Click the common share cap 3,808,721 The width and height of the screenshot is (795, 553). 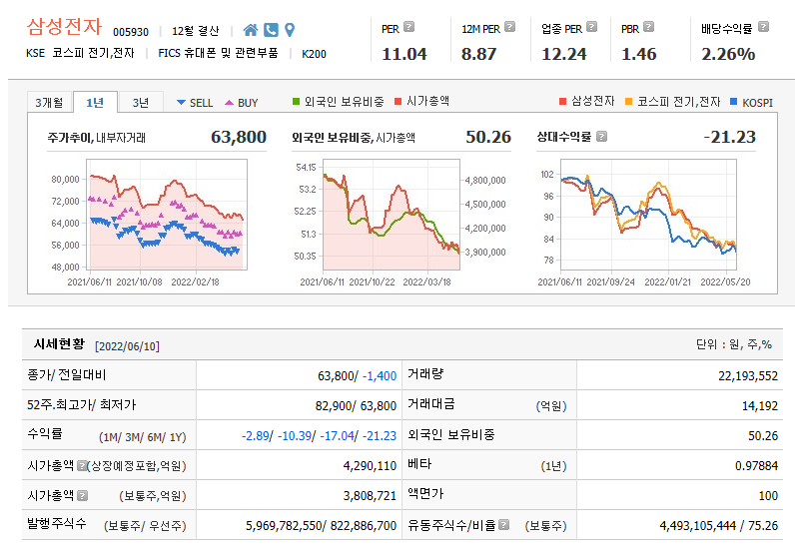point(370,496)
